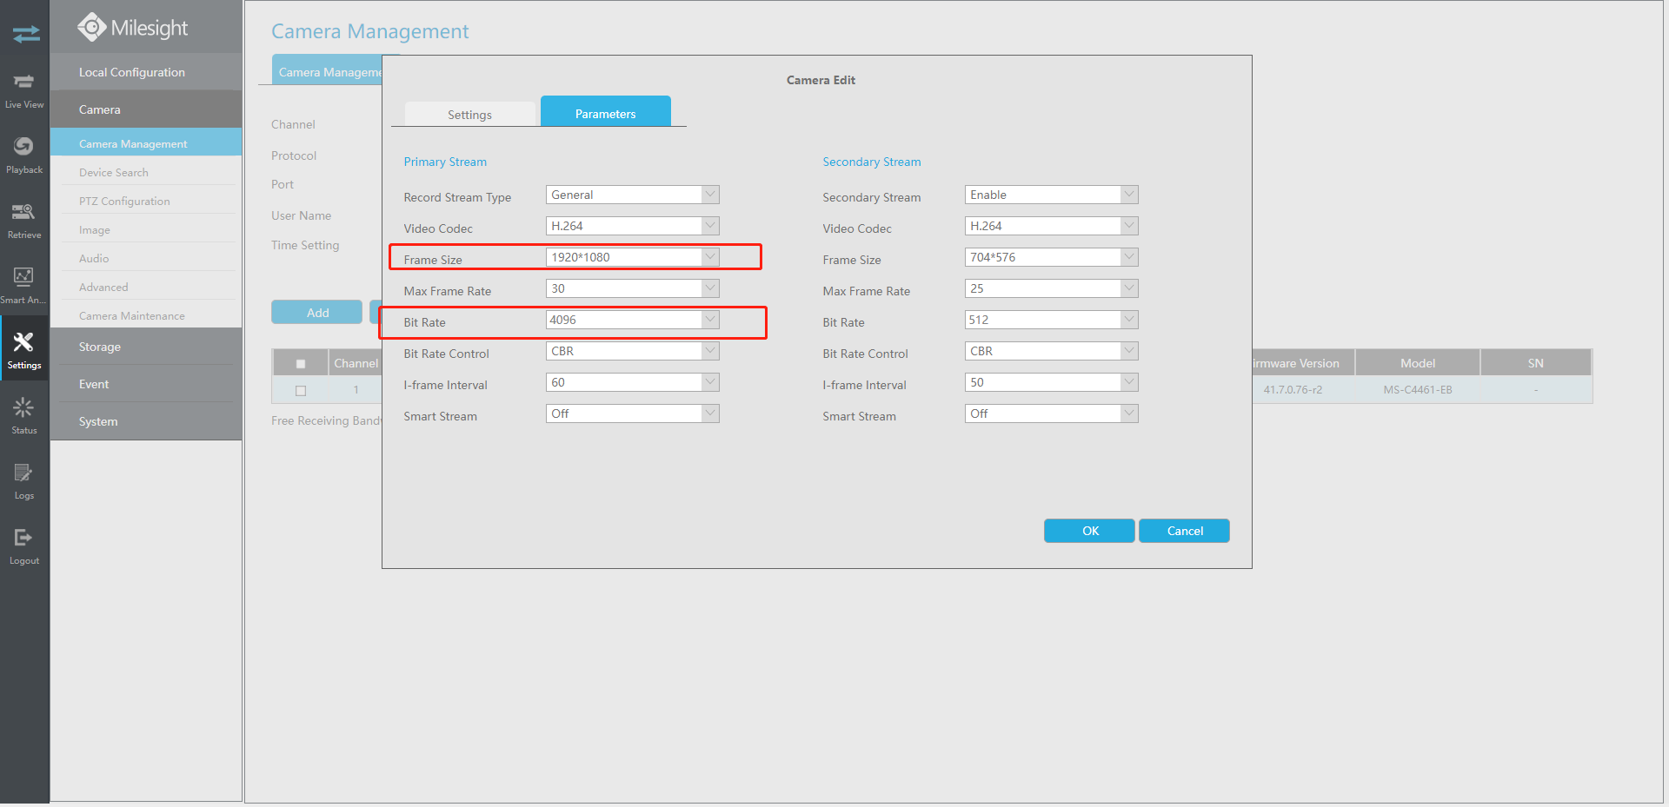Screen dimensions: 1669x807
Task: Click the swap arrows icon at sidebar top
Action: coord(26,34)
